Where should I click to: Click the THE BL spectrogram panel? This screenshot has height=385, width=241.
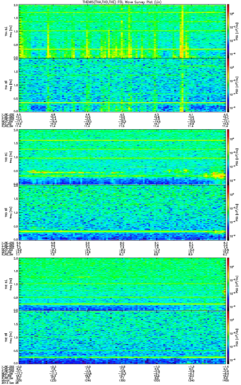(x=122, y=284)
